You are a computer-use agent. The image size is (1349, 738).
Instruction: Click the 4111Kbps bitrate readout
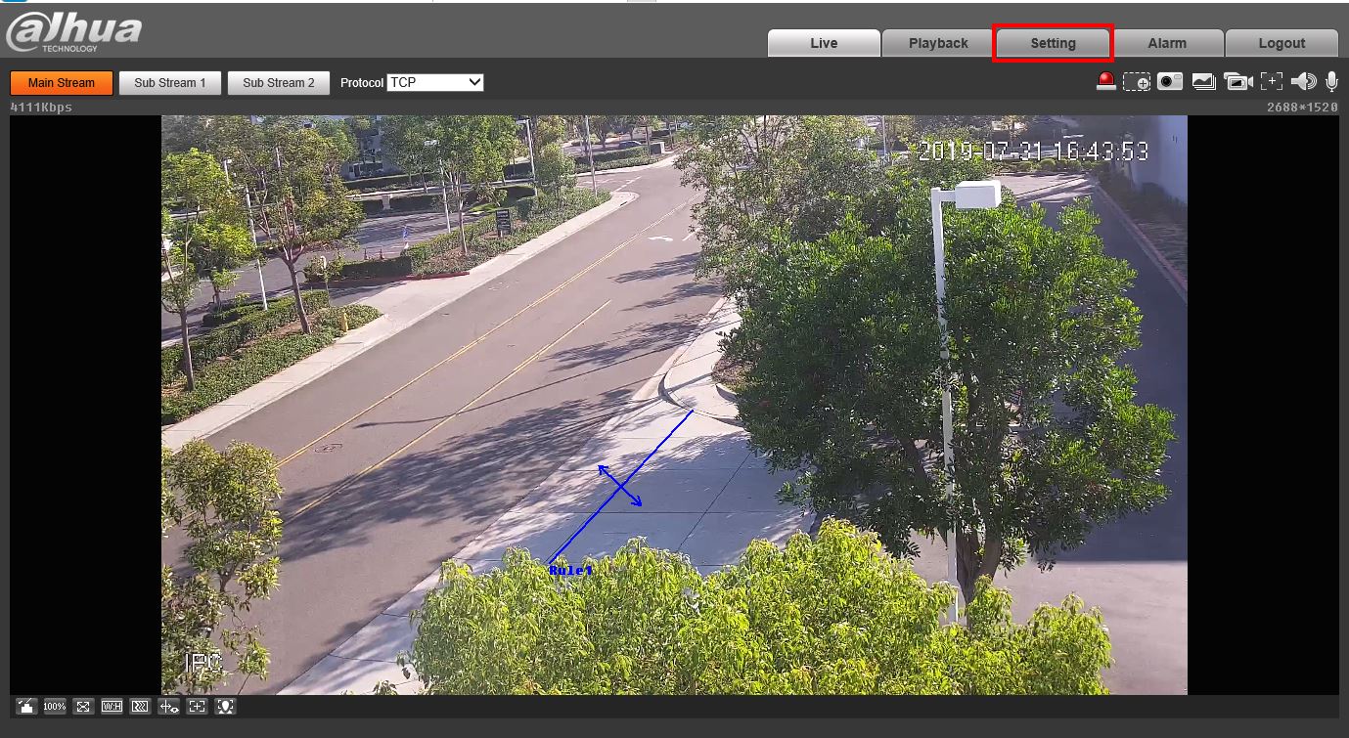pyautogui.click(x=41, y=108)
